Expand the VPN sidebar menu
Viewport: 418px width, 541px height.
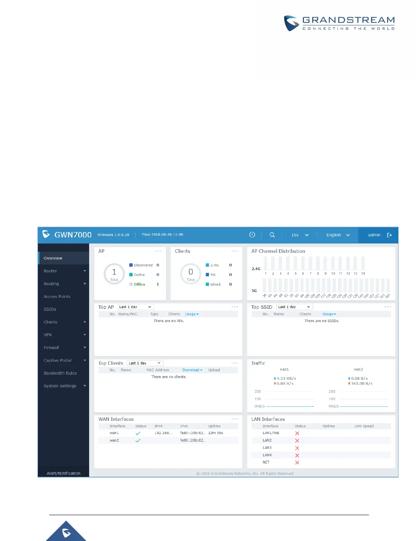pos(64,335)
